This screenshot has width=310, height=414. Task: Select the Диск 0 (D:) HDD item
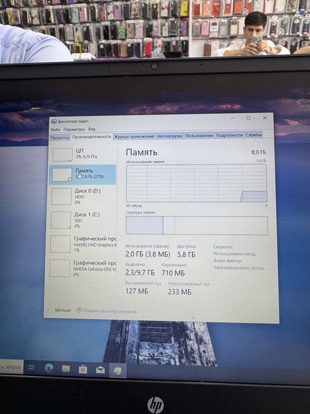tap(83, 196)
